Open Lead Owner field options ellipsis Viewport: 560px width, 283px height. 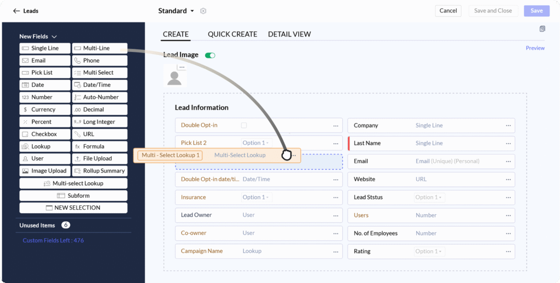[x=336, y=216]
